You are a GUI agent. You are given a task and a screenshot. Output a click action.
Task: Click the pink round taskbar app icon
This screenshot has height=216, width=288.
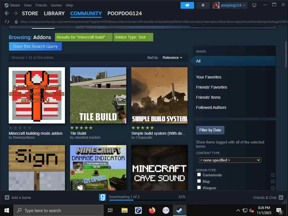coord(166,210)
